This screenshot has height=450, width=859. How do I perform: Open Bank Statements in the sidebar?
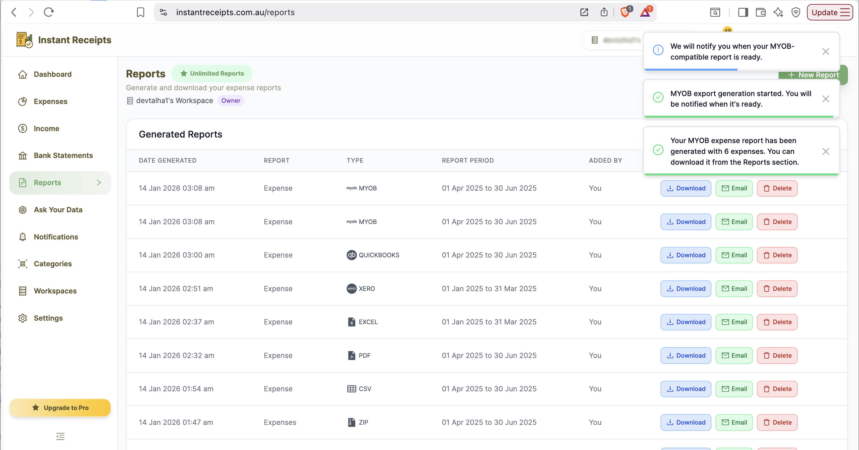60,156
